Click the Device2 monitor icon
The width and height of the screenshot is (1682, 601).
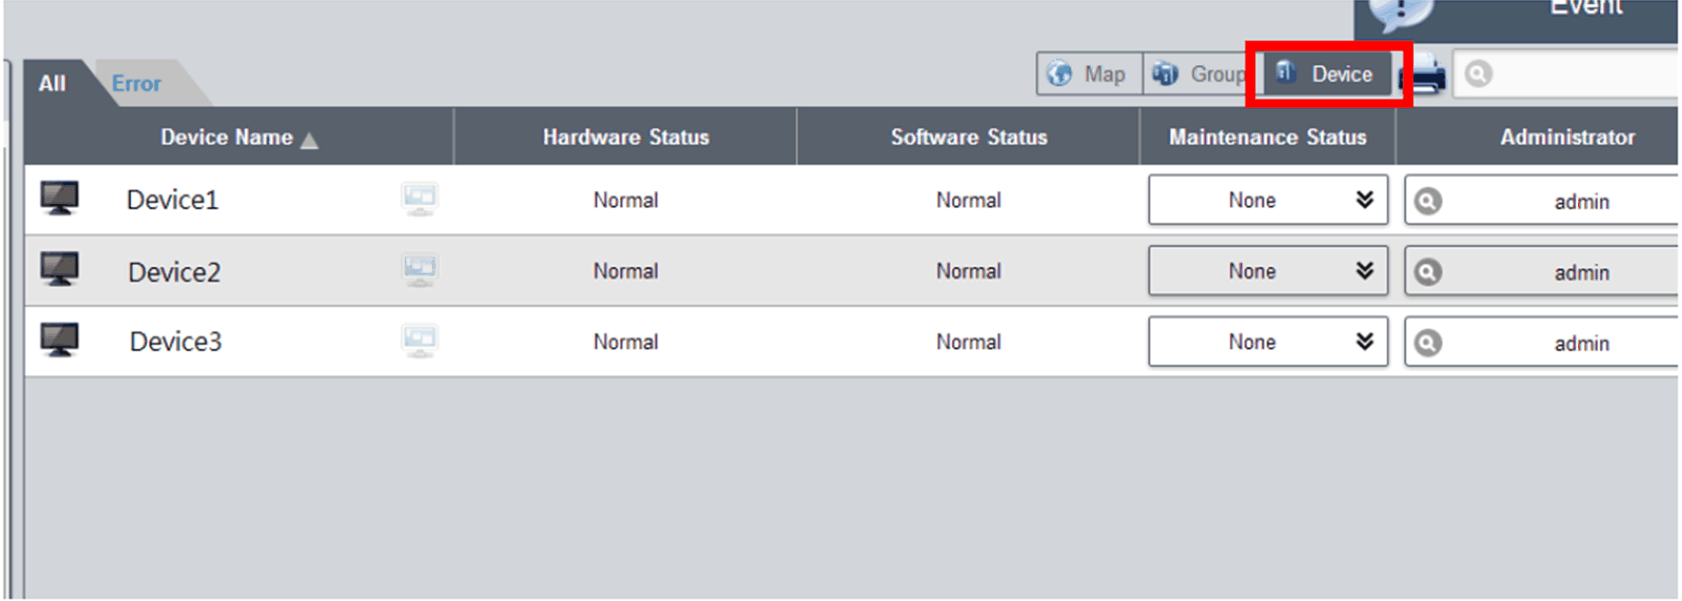(59, 270)
